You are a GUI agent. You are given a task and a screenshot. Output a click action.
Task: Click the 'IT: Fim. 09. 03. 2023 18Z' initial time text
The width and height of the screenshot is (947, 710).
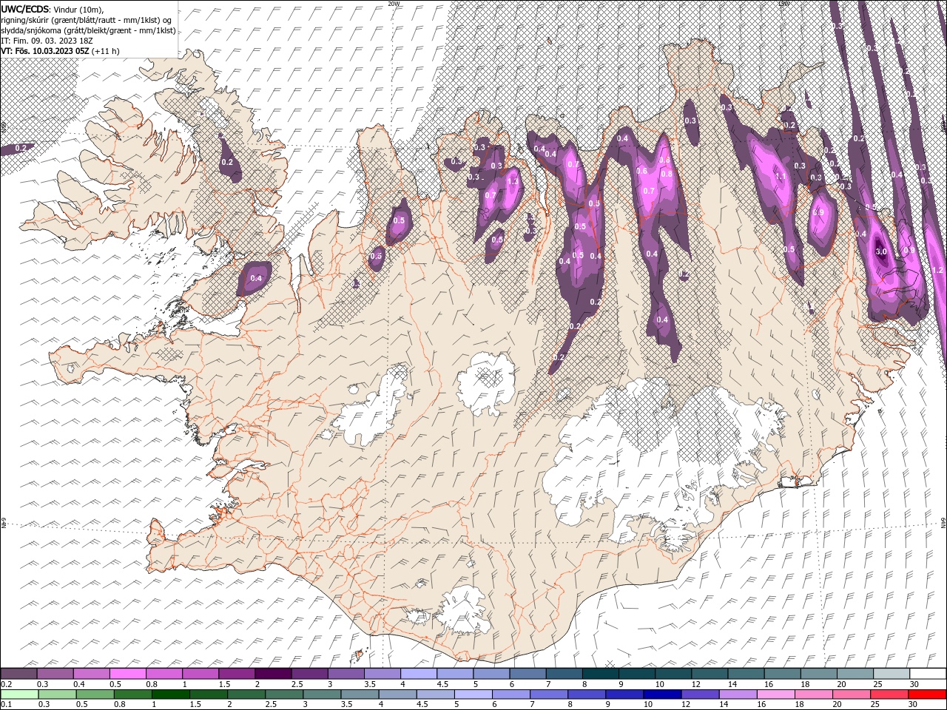[45, 41]
